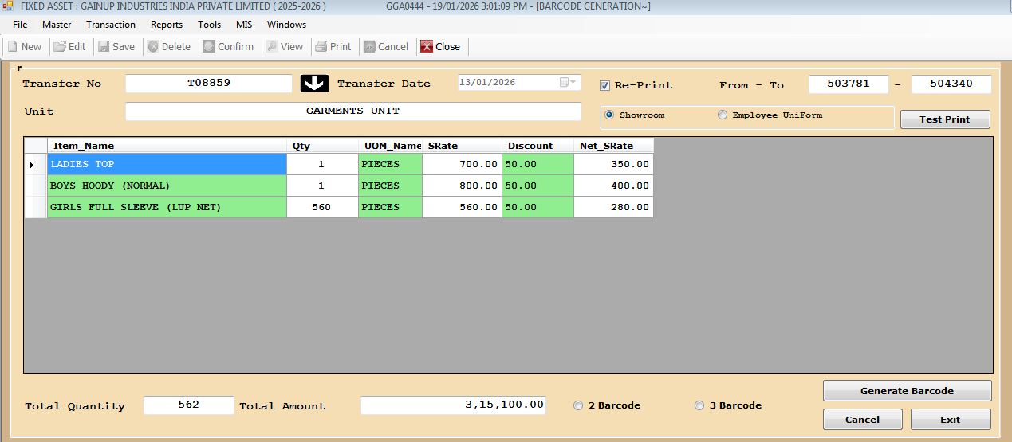
Task: Click the Transfer No input field
Action: click(209, 84)
